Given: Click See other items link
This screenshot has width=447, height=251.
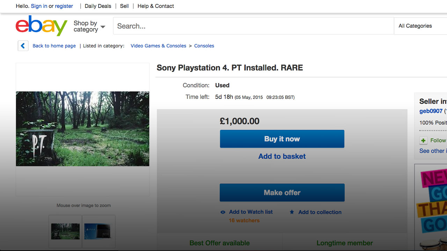Looking at the screenshot, I should tap(433, 151).
